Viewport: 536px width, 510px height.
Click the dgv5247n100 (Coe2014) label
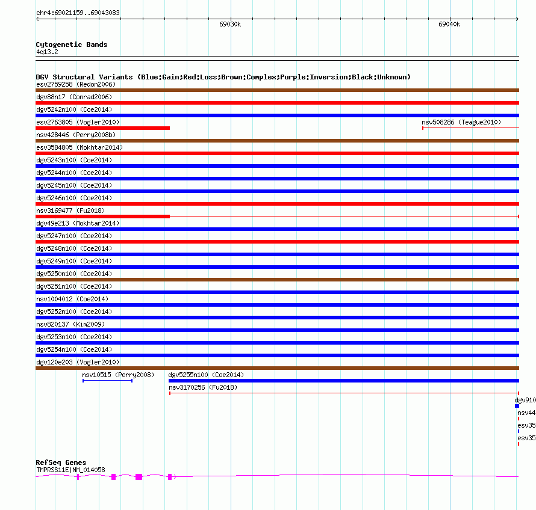(74, 236)
